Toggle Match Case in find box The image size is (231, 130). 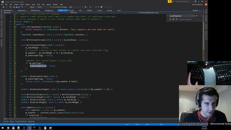point(170,19)
